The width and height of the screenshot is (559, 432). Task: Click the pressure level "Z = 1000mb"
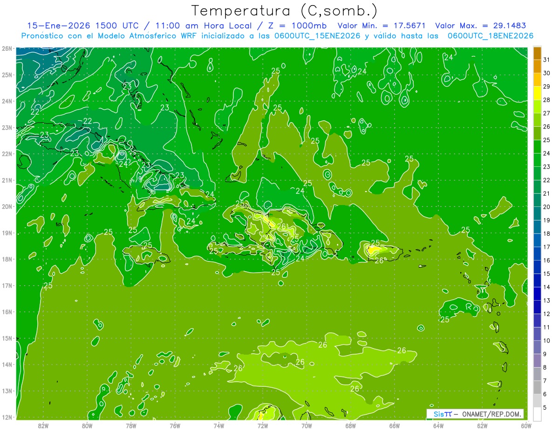pos(295,26)
